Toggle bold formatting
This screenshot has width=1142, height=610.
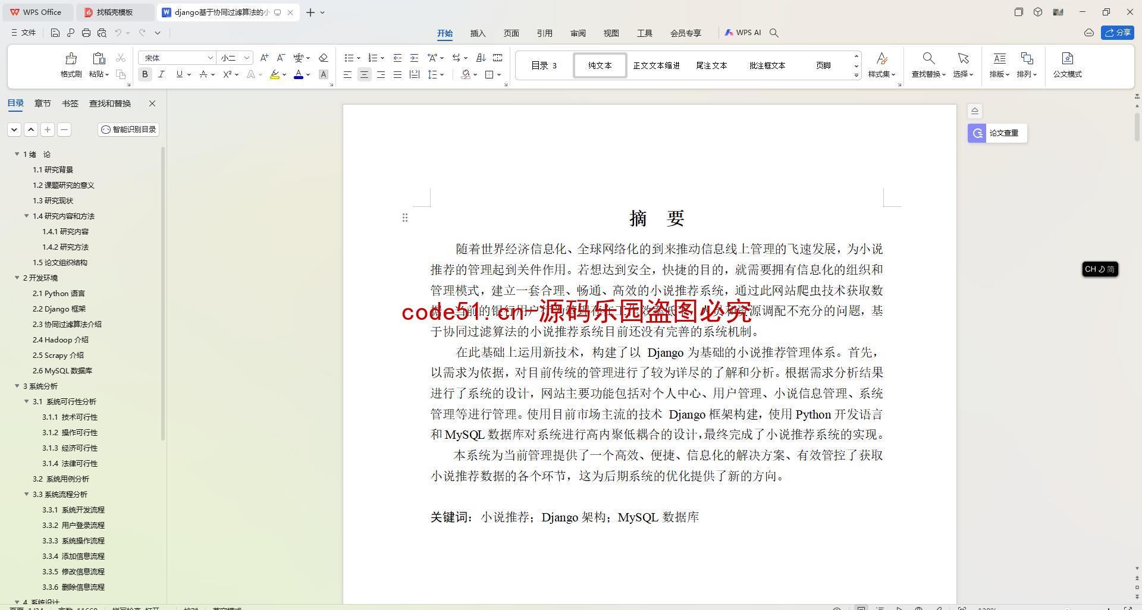[x=145, y=74]
